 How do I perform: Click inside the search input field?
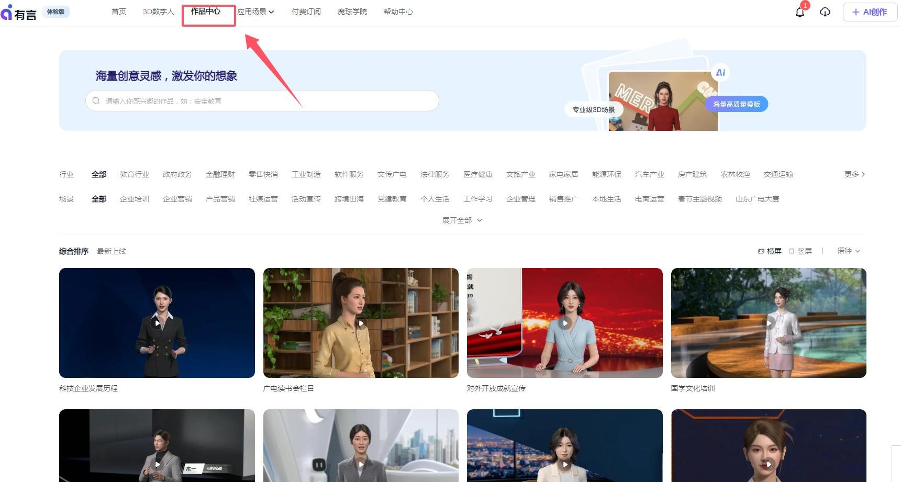[236, 100]
